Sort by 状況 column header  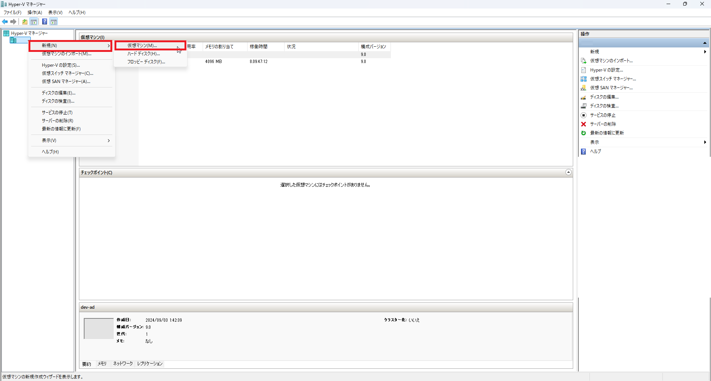(x=321, y=47)
